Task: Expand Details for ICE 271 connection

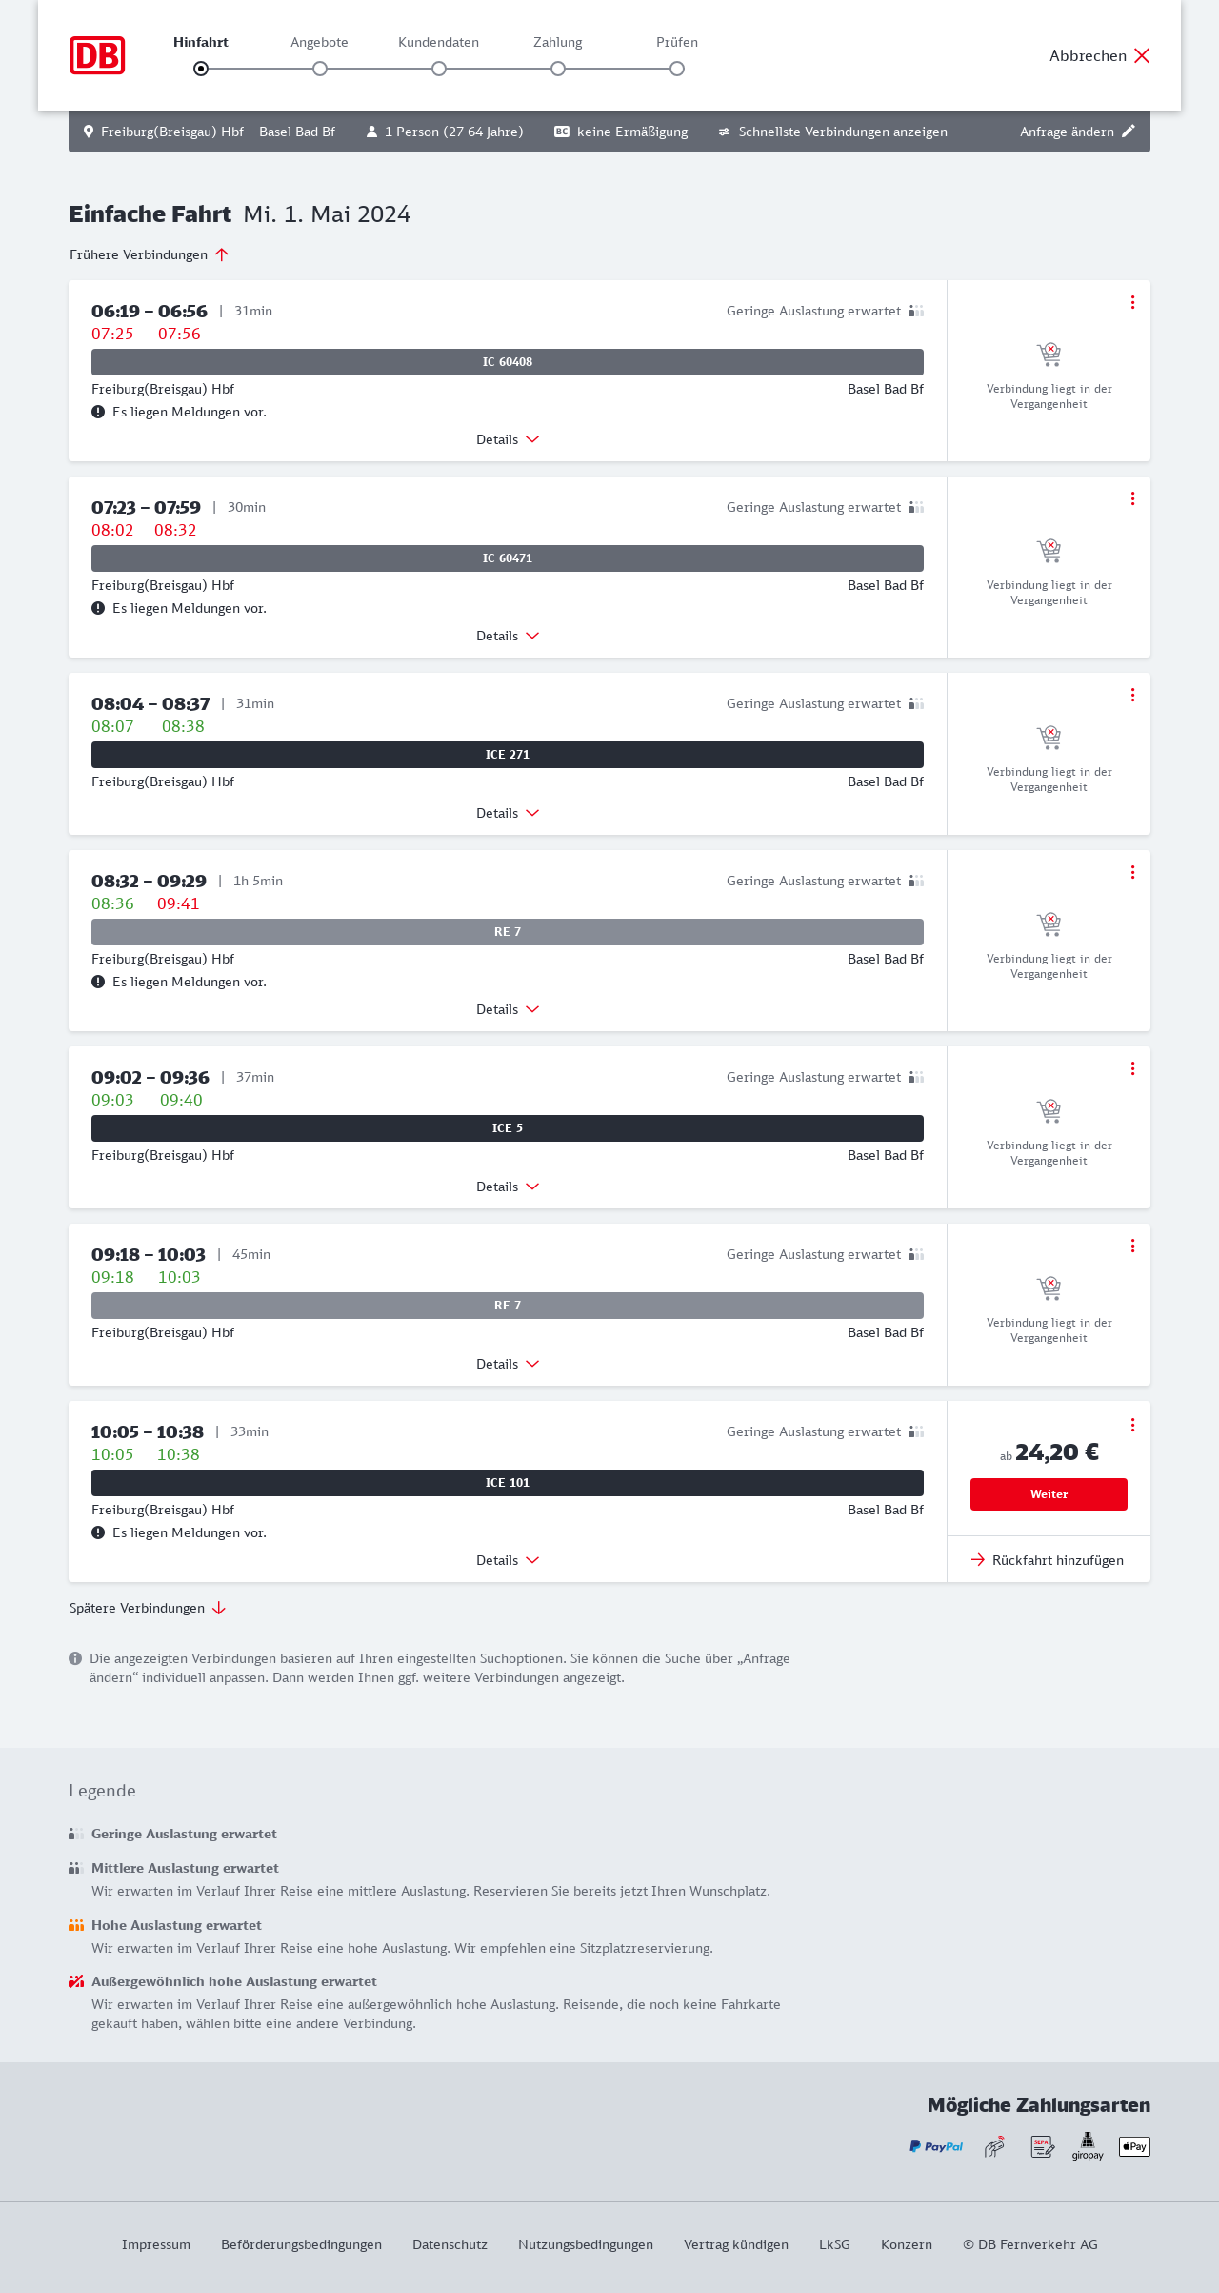Action: click(x=508, y=813)
